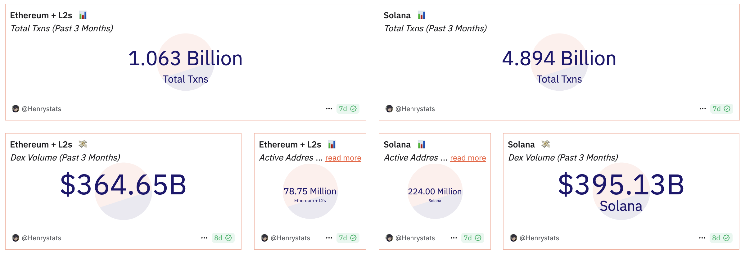
Task: Open the ellipsis menu on Solana Dex Volume card
Action: pos(702,238)
